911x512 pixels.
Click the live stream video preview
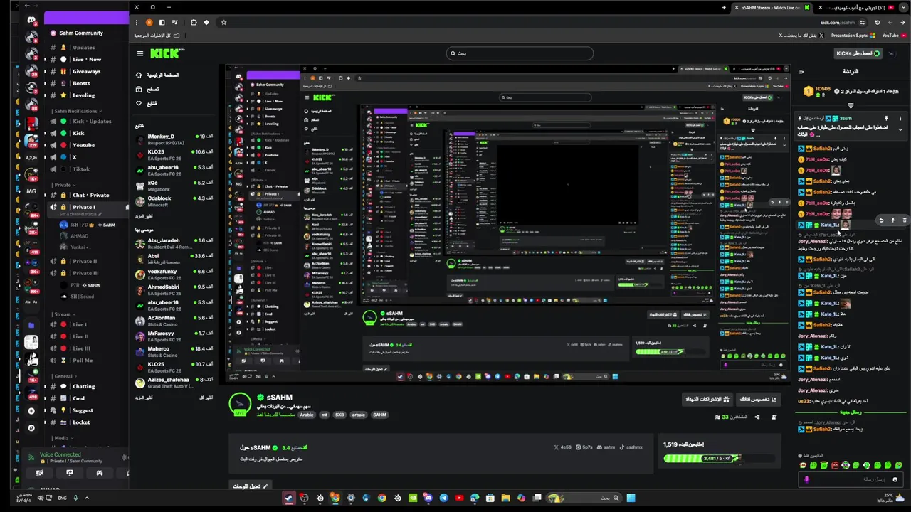[509, 224]
